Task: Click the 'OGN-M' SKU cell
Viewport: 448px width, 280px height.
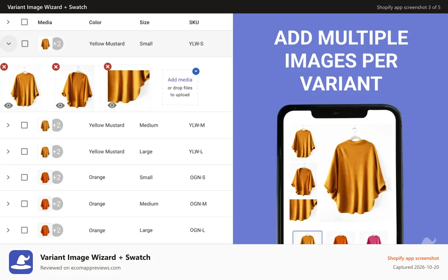Action: [x=198, y=204]
